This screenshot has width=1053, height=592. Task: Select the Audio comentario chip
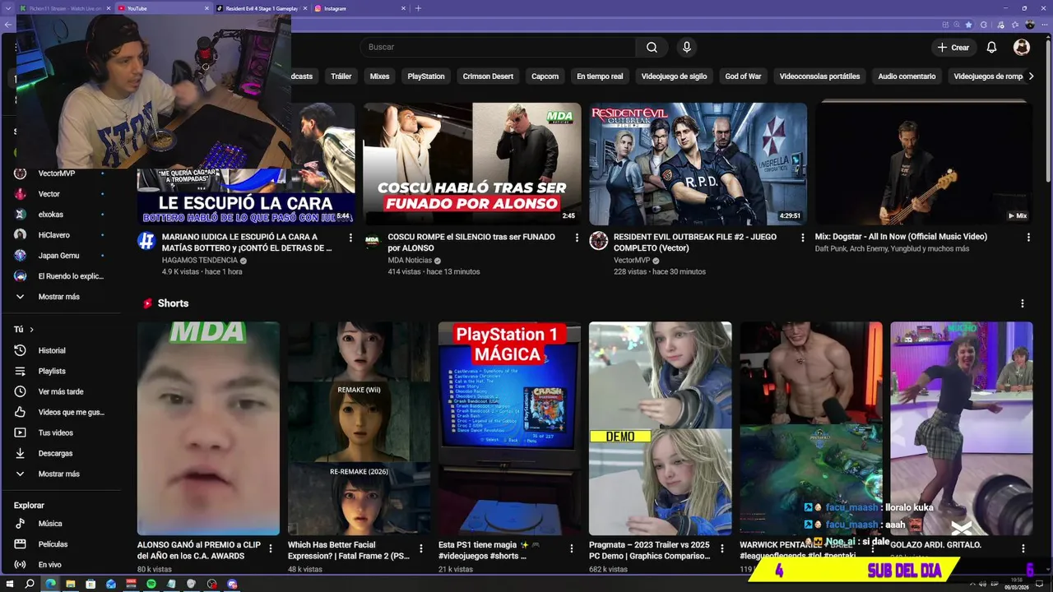(907, 76)
